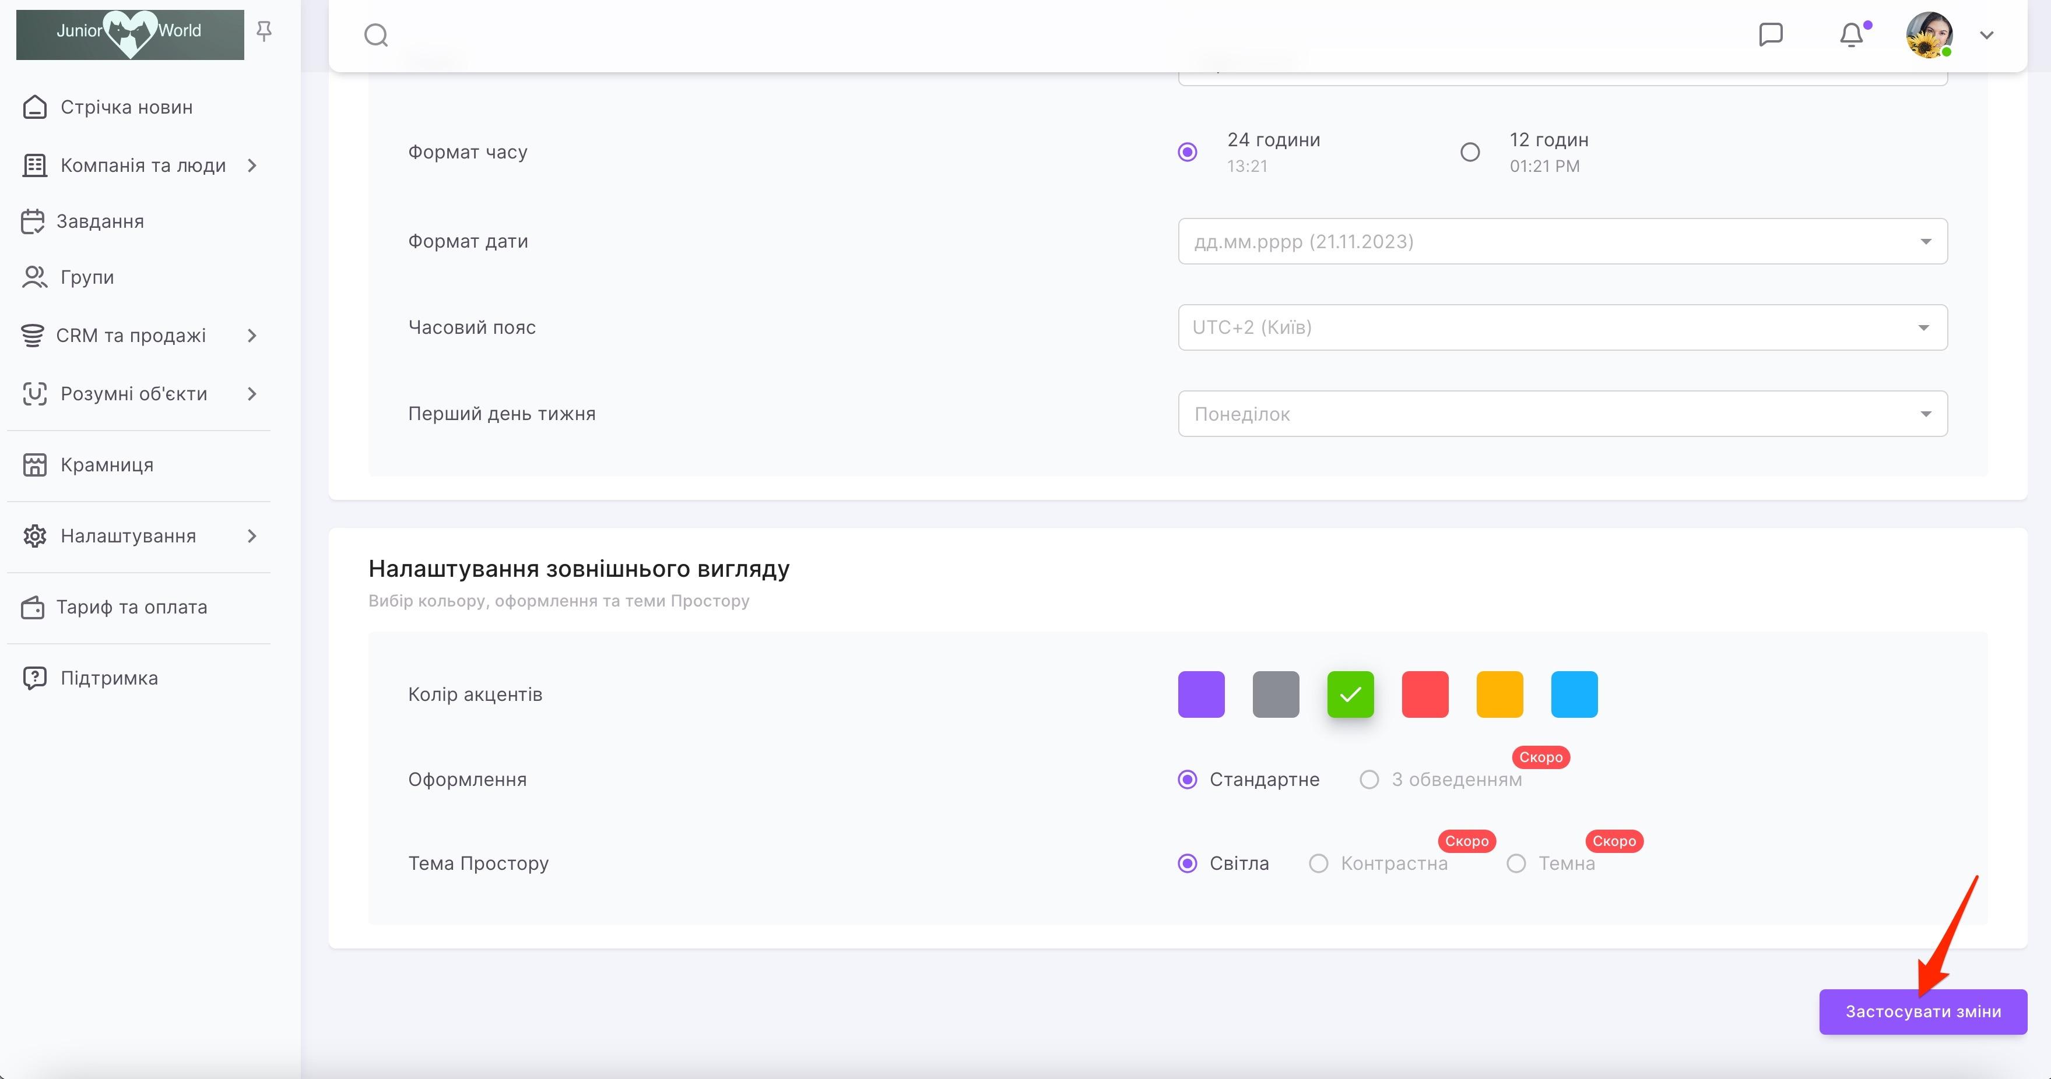Open the Формат дати dropdown
The width and height of the screenshot is (2051, 1079).
(x=1562, y=241)
